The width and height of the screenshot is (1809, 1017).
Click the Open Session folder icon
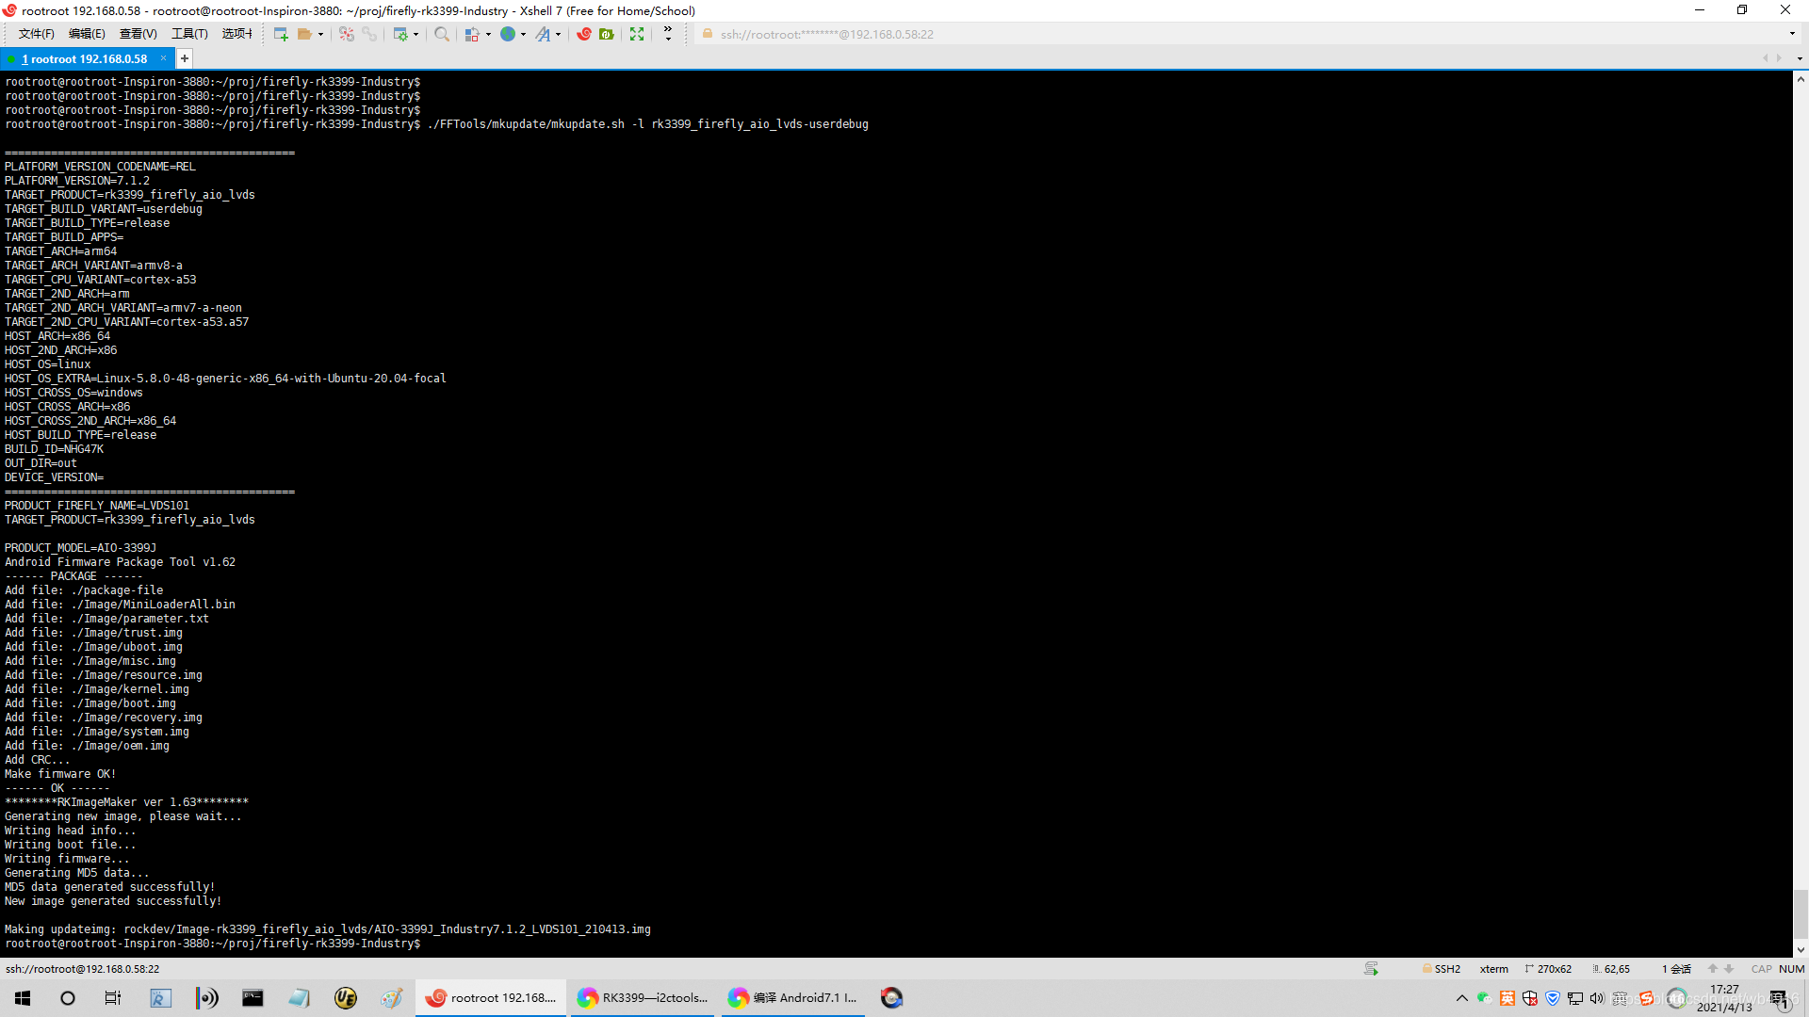tap(304, 34)
